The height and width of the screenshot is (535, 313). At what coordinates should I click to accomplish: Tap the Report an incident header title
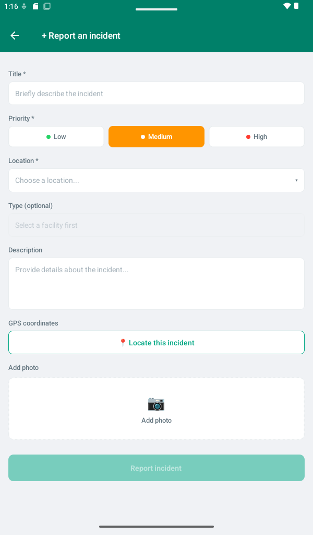pos(81,36)
